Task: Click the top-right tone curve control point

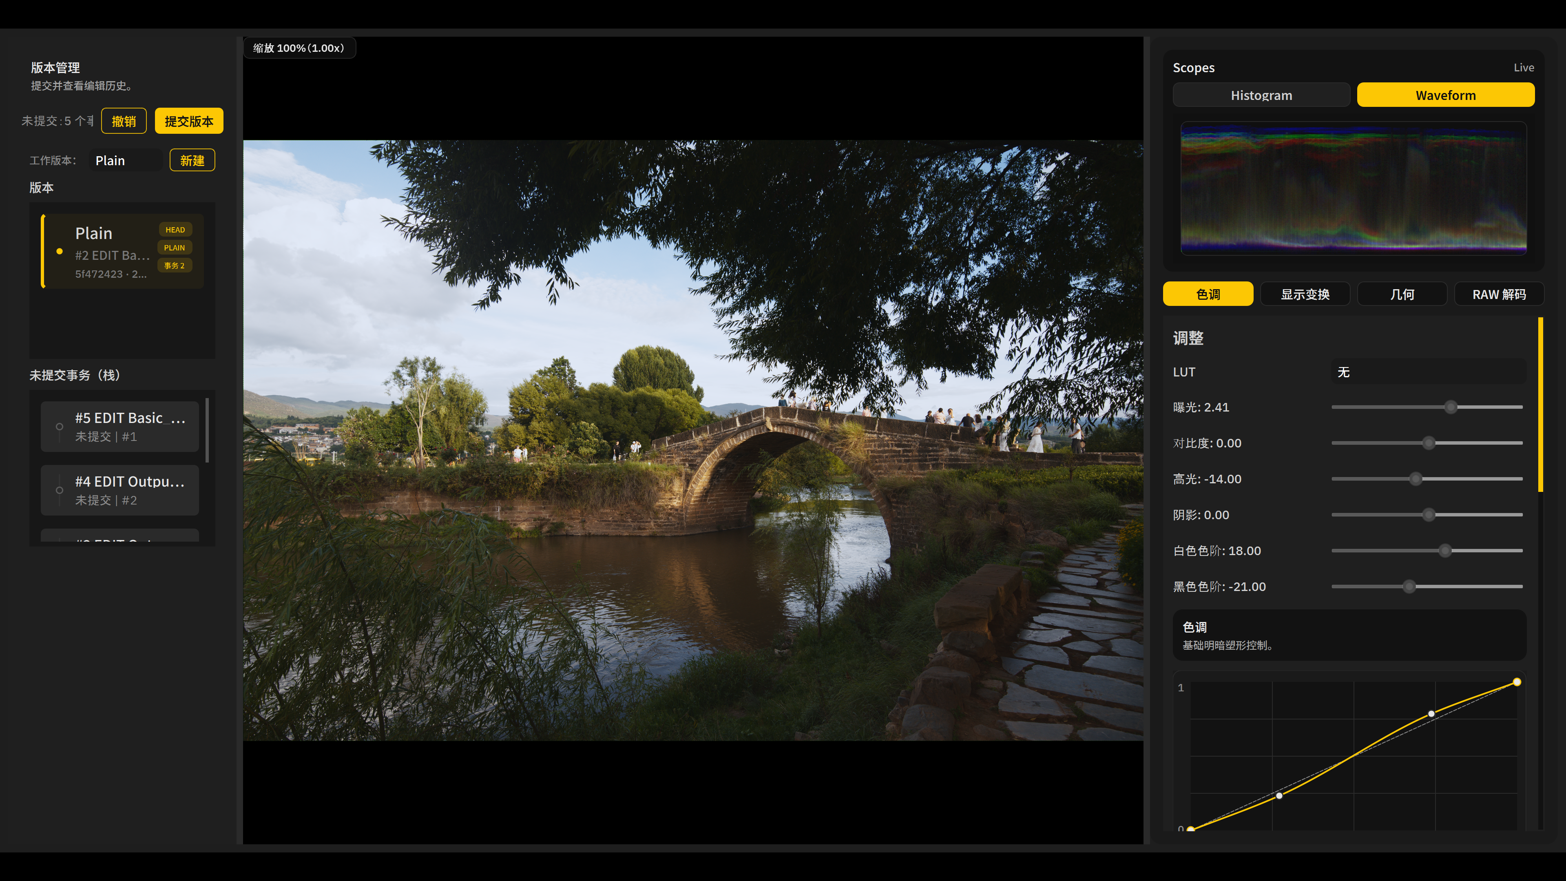Action: tap(1517, 682)
